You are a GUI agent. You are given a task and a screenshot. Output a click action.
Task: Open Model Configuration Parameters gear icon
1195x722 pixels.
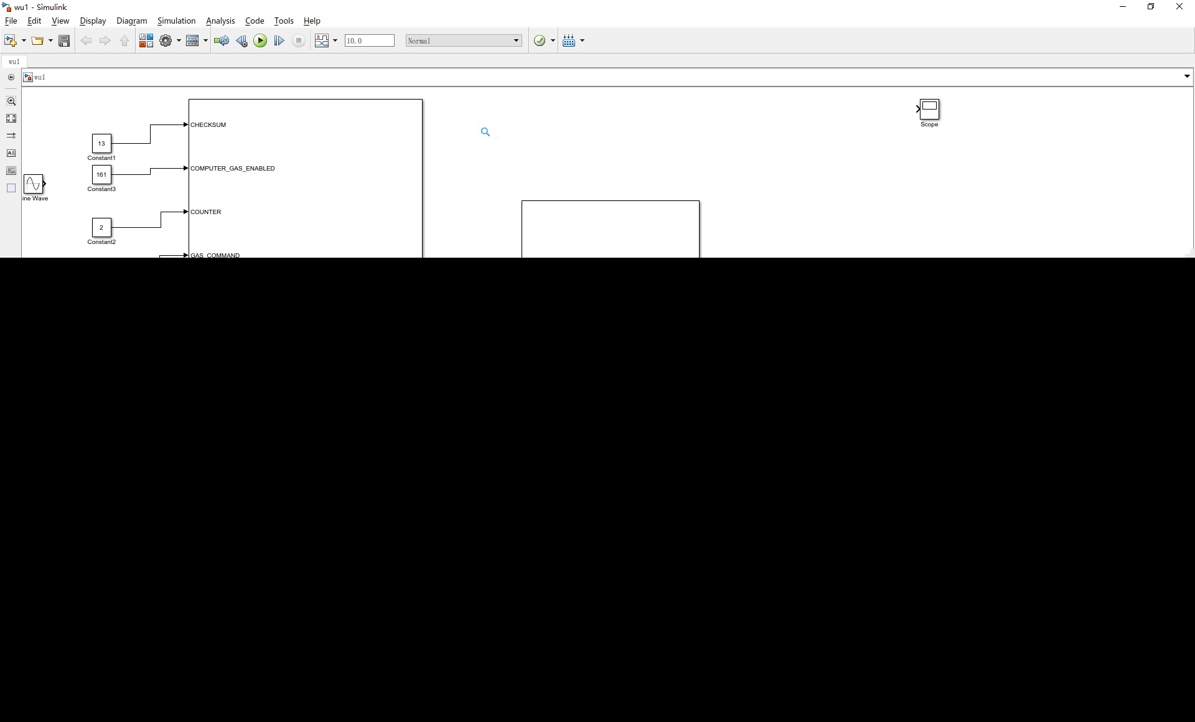tap(165, 40)
